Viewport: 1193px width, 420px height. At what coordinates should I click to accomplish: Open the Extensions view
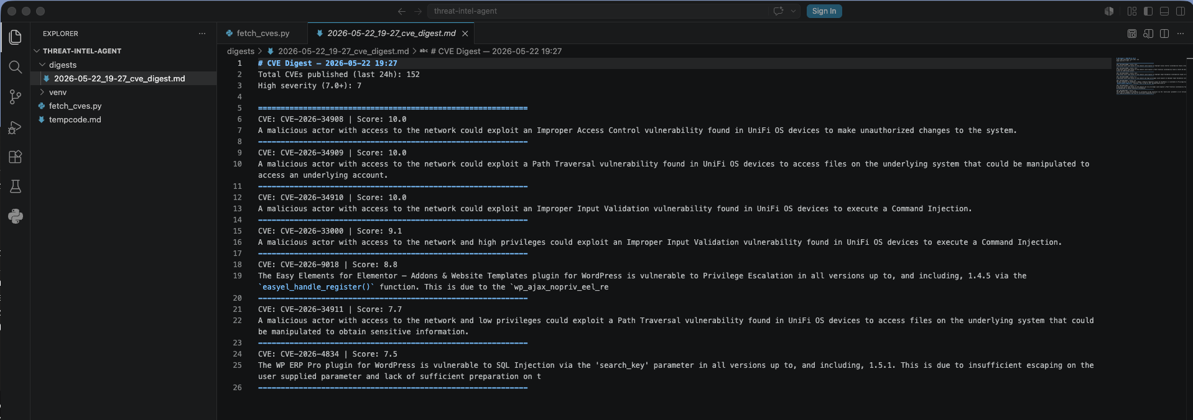click(16, 157)
